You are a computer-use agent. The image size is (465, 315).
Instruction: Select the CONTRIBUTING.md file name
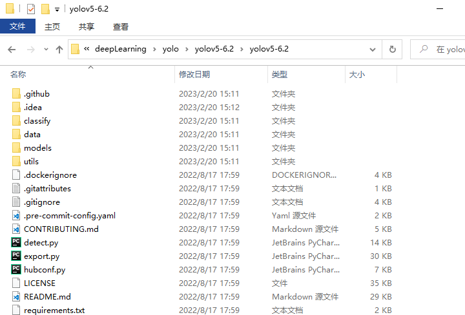[x=61, y=229]
